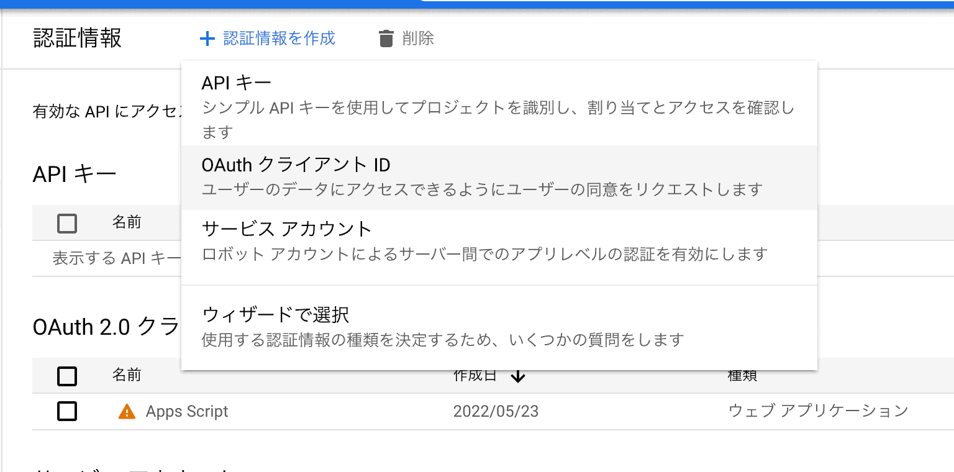
Task: Click the delete trash icon
Action: pos(386,39)
